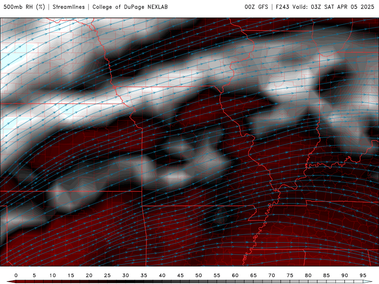
Task: Click the '60' label on the color scale
Action: (x=235, y=275)
